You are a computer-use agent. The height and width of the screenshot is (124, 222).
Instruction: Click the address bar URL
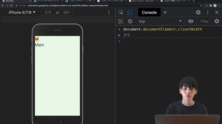click(68, 6)
